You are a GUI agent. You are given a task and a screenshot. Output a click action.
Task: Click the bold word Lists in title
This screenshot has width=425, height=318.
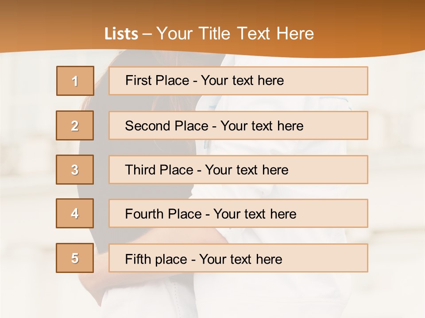[x=121, y=34]
